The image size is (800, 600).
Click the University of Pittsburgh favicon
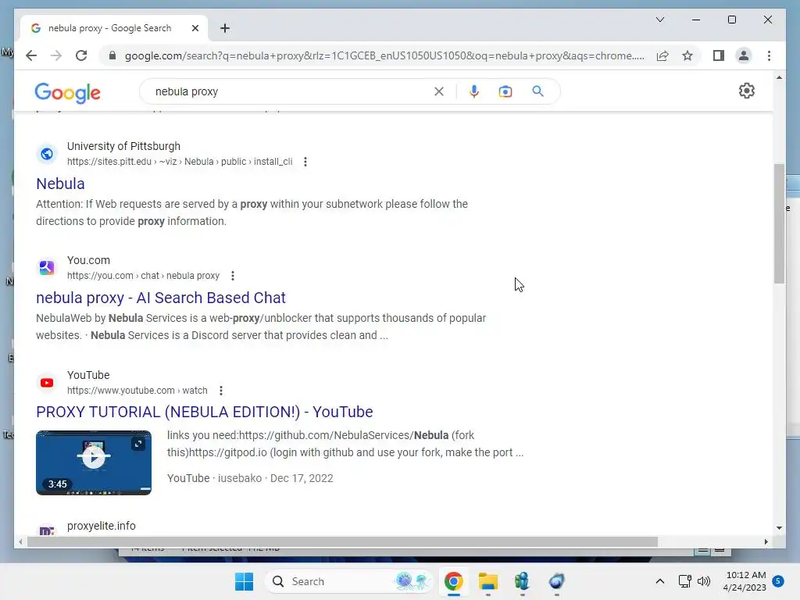(x=47, y=154)
